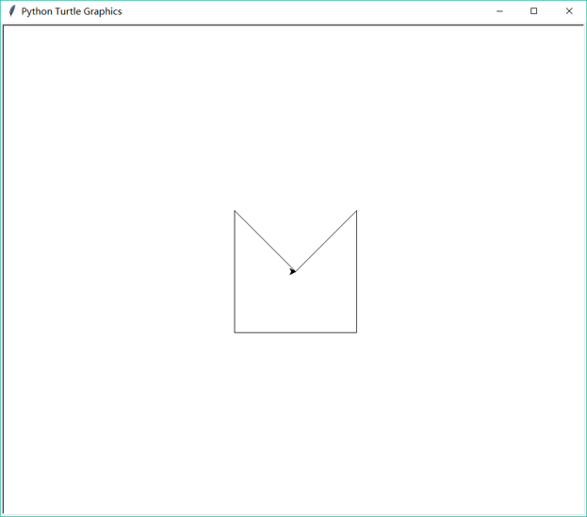Click the bottom-right corner of the drawn shape
The image size is (587, 517).
(356, 332)
